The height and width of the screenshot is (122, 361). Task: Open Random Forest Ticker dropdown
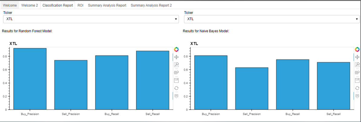(x=91, y=19)
